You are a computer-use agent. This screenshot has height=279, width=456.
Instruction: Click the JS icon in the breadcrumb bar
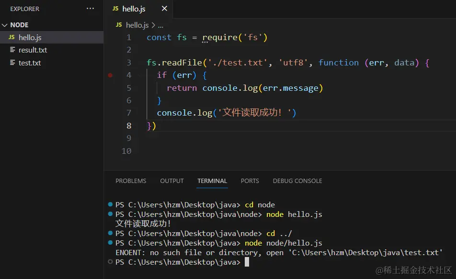point(119,25)
